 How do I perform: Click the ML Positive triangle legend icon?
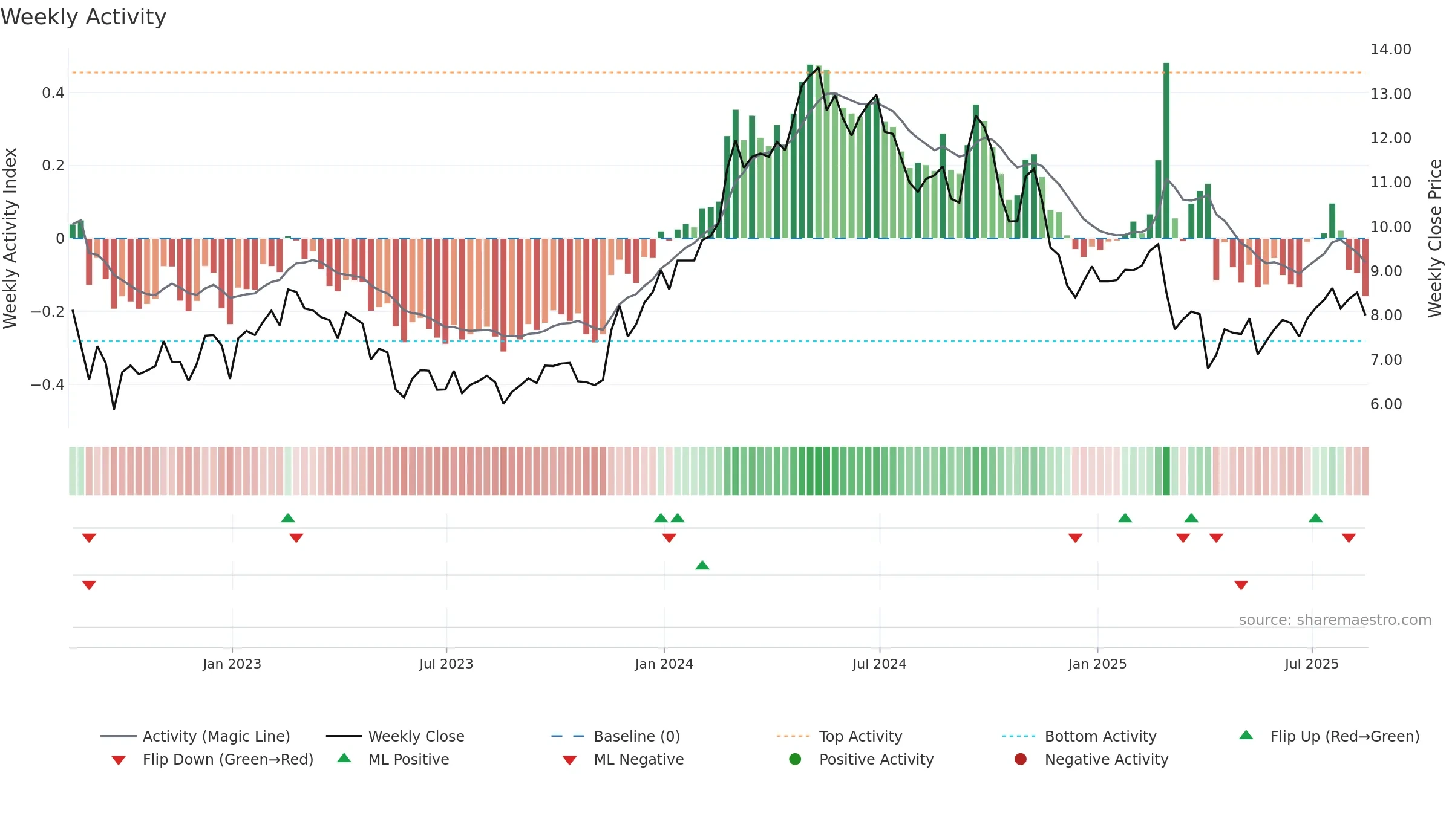click(x=344, y=758)
